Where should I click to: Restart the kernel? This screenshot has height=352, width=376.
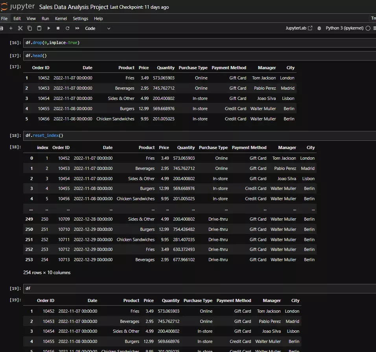tap(68, 28)
